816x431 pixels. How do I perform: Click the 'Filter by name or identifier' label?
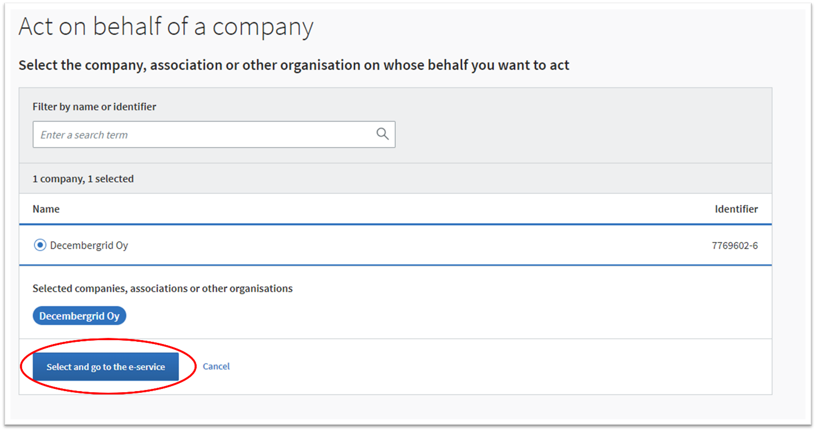click(x=94, y=106)
